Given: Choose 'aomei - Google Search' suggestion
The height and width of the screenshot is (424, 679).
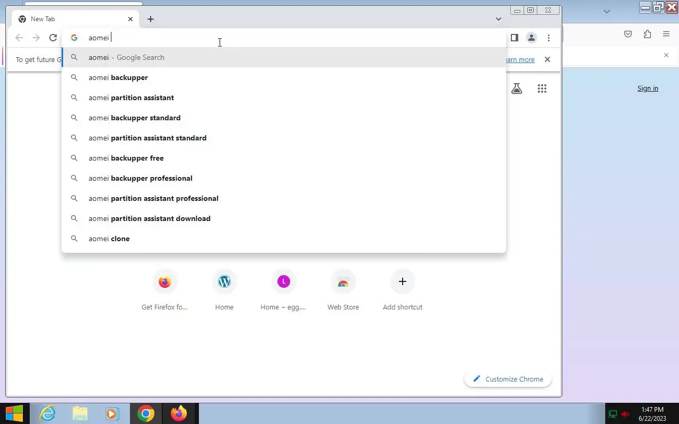Looking at the screenshot, I should pyautogui.click(x=284, y=57).
